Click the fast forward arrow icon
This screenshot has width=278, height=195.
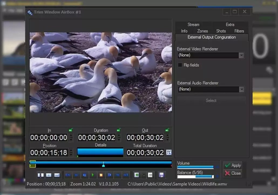(118, 175)
